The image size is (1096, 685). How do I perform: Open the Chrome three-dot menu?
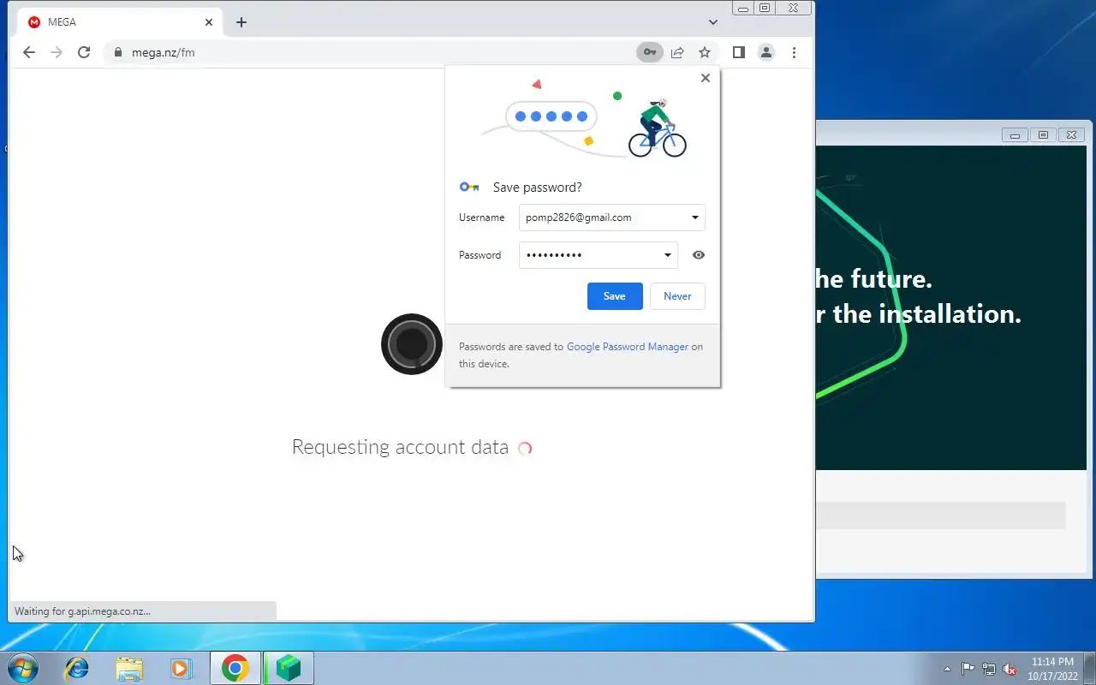pos(794,52)
